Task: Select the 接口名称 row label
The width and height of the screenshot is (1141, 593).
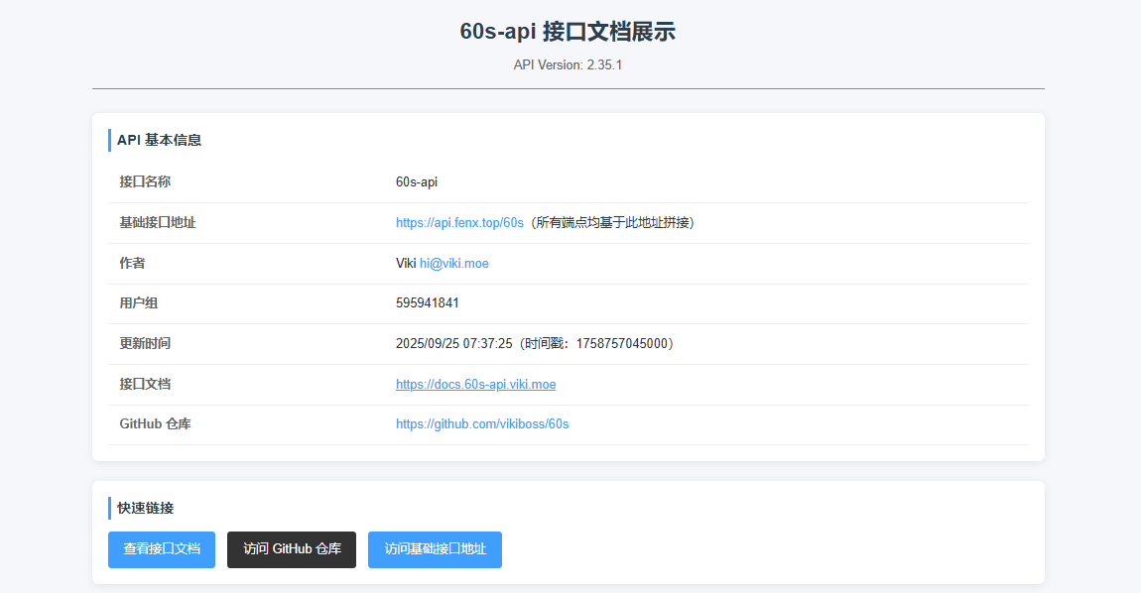Action: (x=147, y=181)
